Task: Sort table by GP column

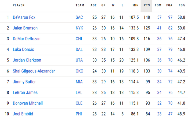Action: 103,5
